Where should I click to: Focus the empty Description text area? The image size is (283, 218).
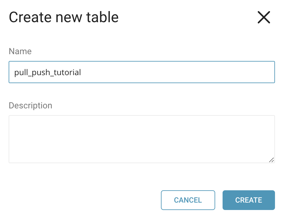tap(141, 139)
